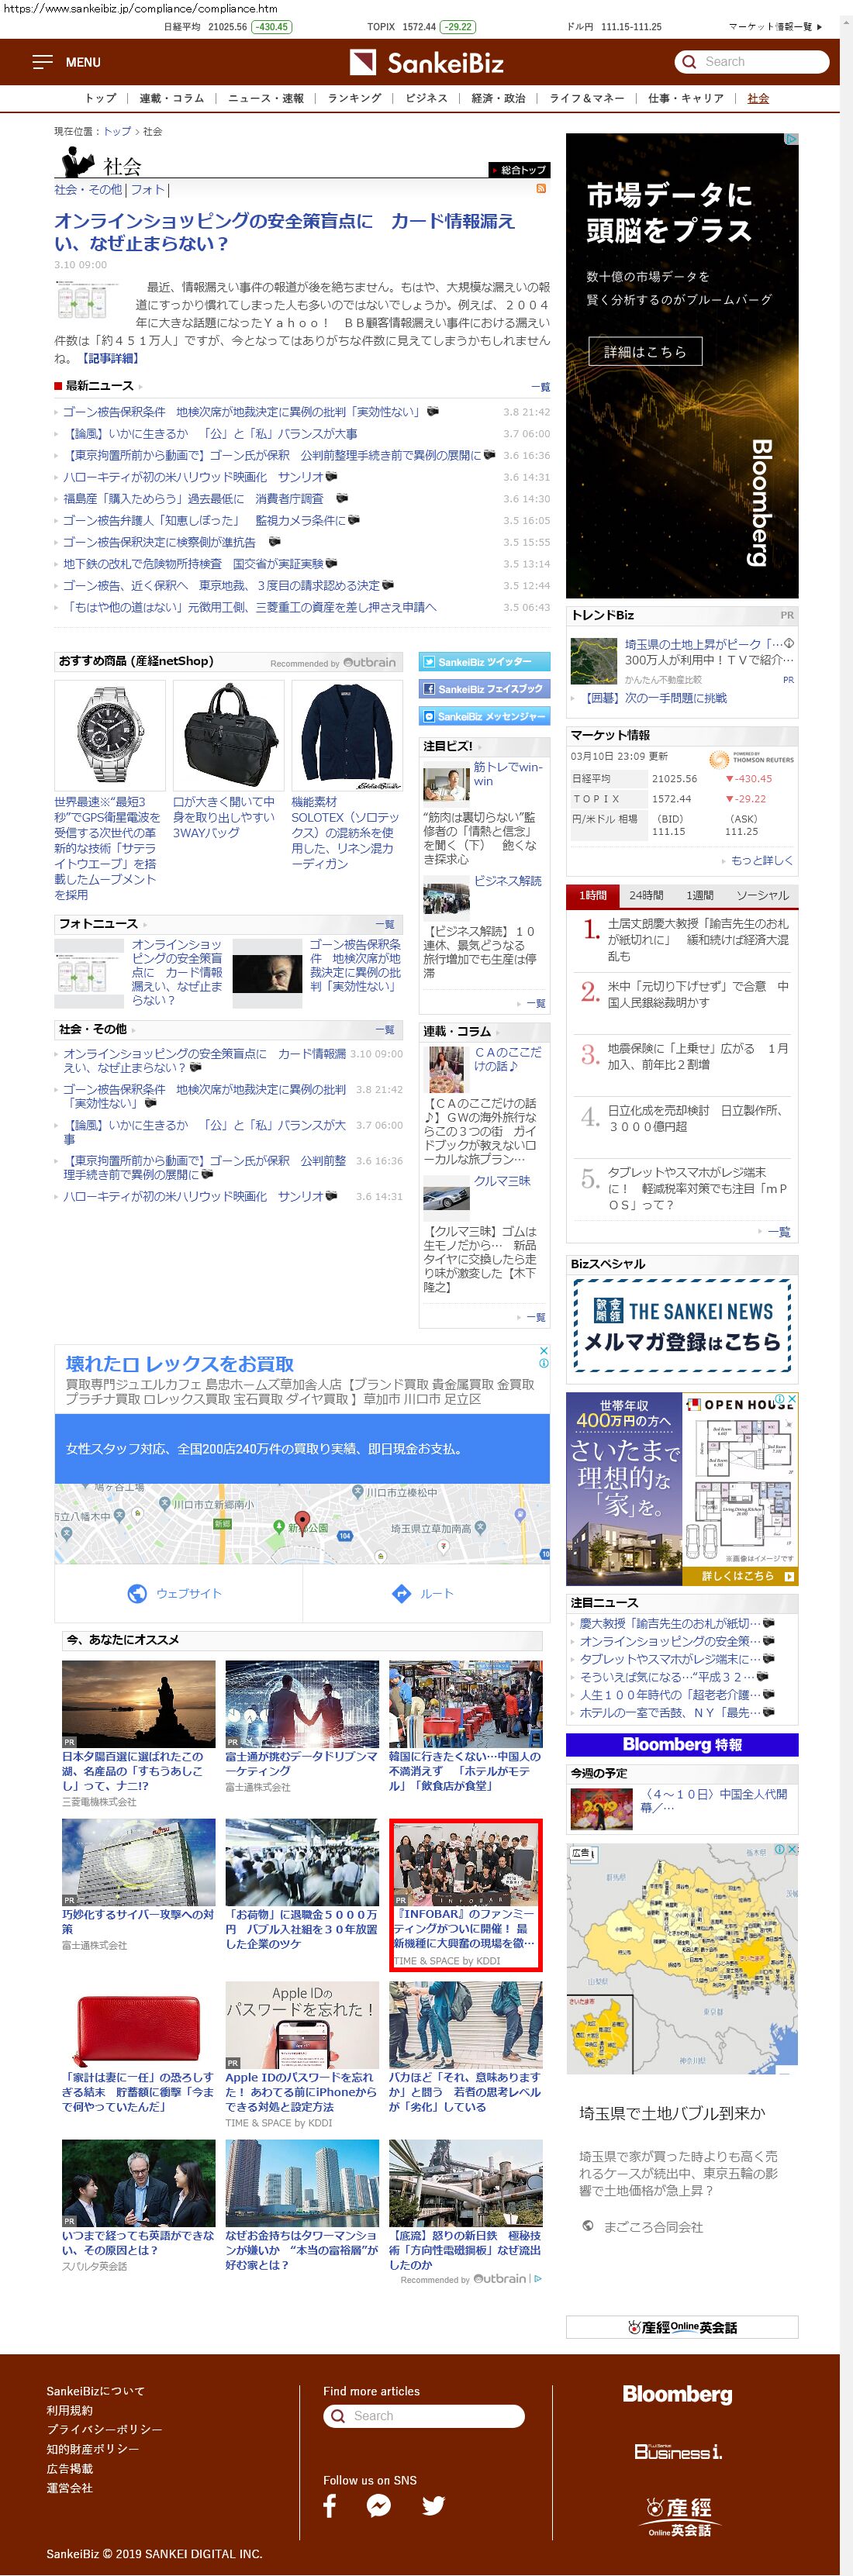Click the header search magnifier icon
Image resolution: width=853 pixels, height=2576 pixels.
(688, 62)
